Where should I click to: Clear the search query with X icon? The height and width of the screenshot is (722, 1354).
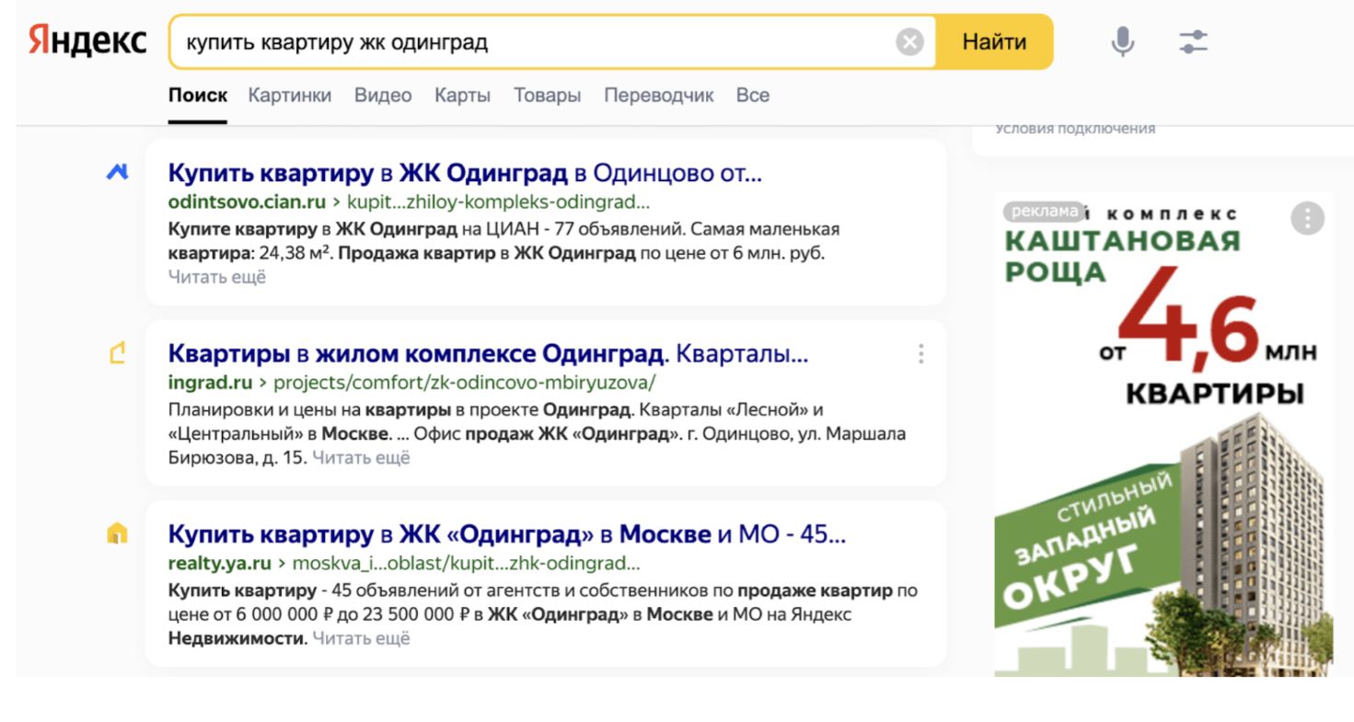click(x=909, y=42)
